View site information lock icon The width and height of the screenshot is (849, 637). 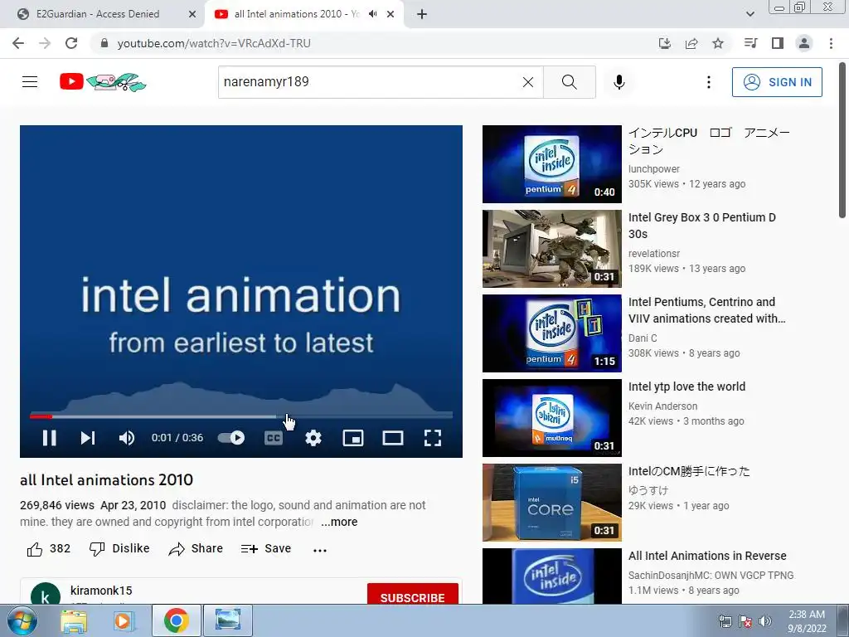point(104,43)
